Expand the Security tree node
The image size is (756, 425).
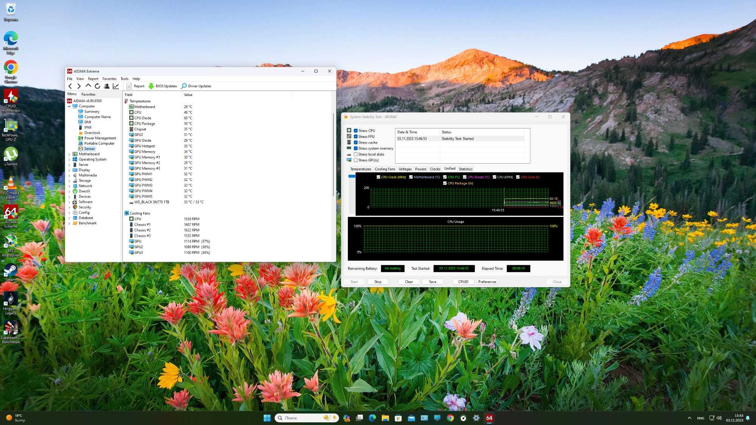click(x=69, y=207)
